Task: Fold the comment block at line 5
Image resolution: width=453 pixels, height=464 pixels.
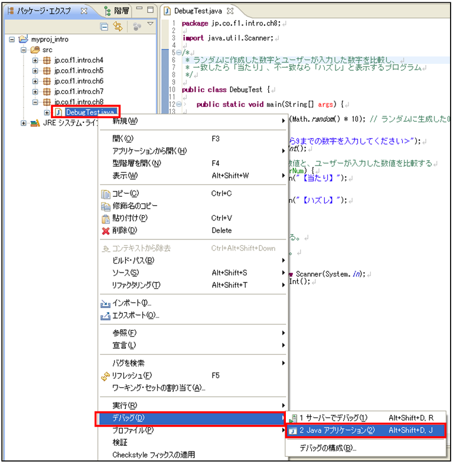Action: 178,53
